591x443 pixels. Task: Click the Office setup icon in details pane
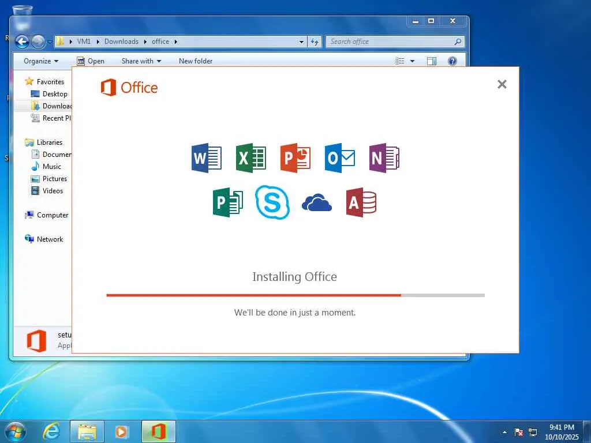(x=36, y=341)
